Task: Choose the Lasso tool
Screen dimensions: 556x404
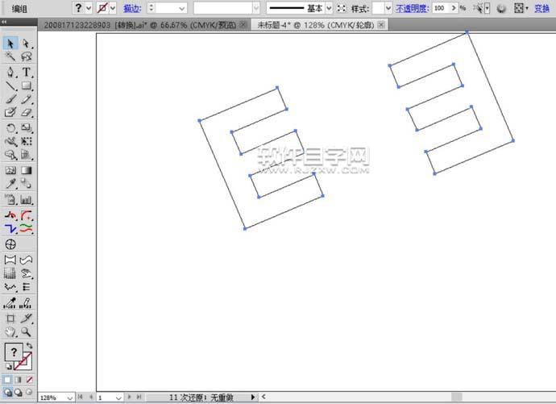Action: (x=26, y=56)
